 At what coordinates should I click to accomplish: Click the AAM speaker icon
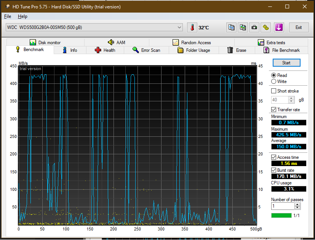(111, 42)
